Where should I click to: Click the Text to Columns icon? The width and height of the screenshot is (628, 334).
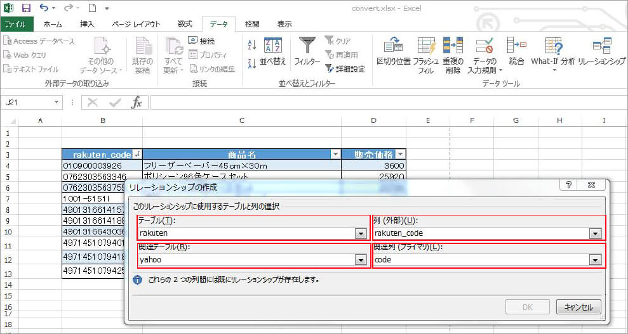394,46
